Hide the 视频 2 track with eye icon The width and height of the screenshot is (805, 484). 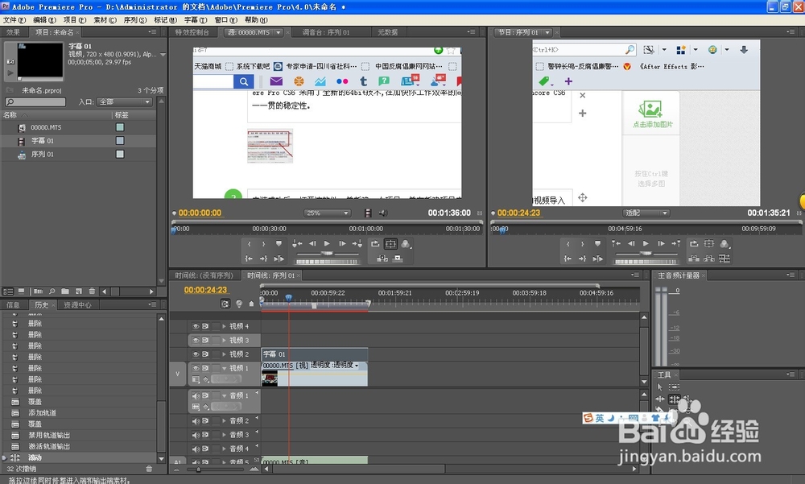coord(196,354)
